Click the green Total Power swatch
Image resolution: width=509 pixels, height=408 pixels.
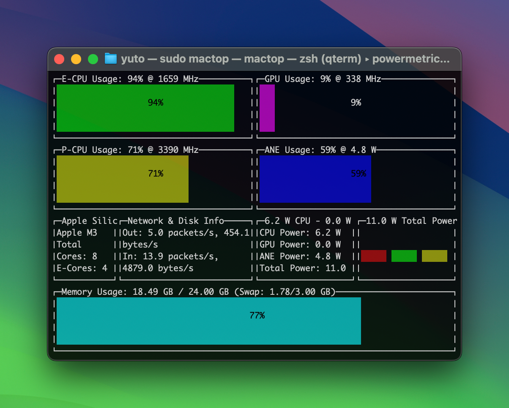click(404, 256)
